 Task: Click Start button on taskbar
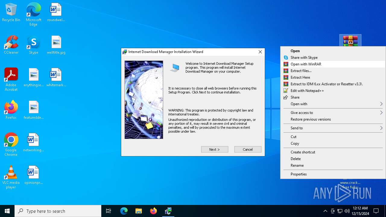[7, 211]
